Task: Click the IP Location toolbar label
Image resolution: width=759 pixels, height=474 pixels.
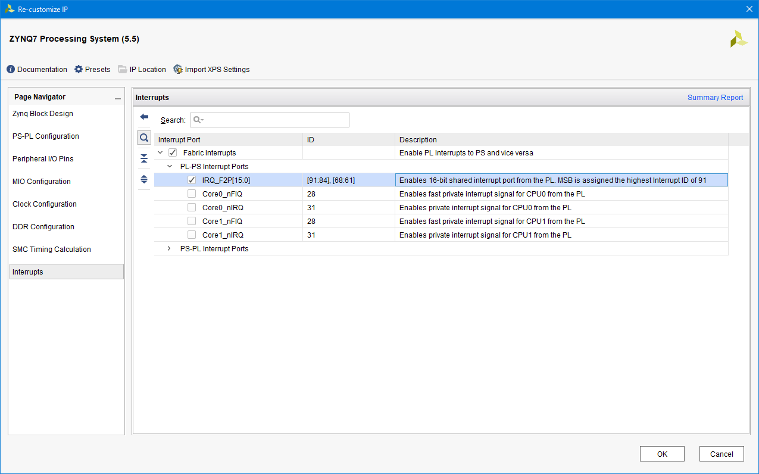Action: click(148, 70)
